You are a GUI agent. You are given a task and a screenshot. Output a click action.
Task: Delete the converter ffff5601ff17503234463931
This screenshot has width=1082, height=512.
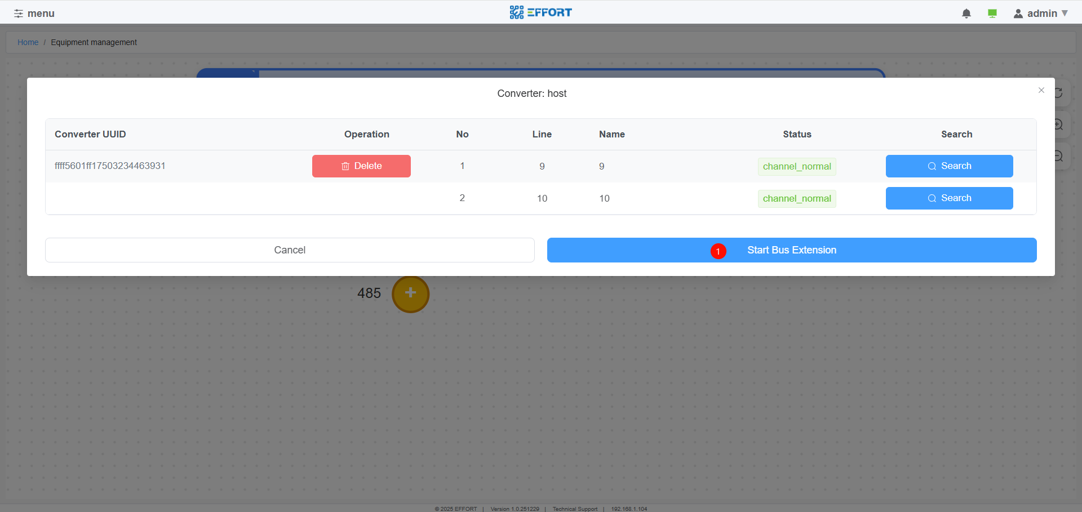pyautogui.click(x=361, y=166)
